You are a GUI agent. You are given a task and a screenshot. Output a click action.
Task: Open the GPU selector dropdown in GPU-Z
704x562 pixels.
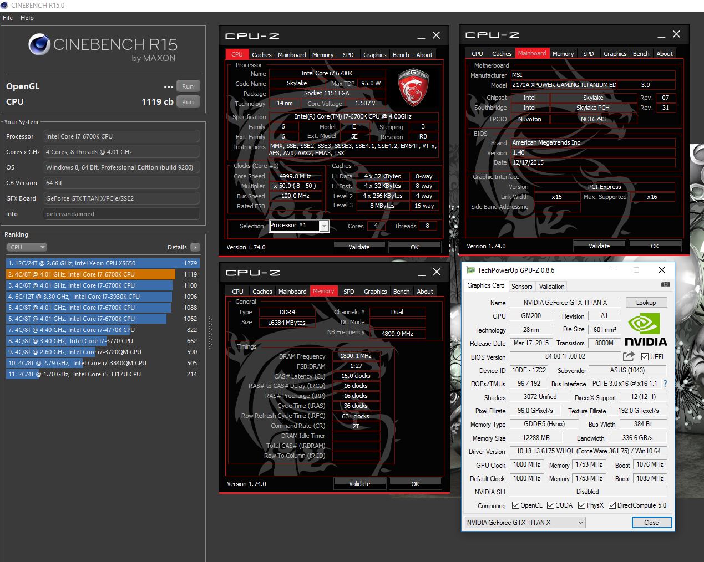point(525,522)
